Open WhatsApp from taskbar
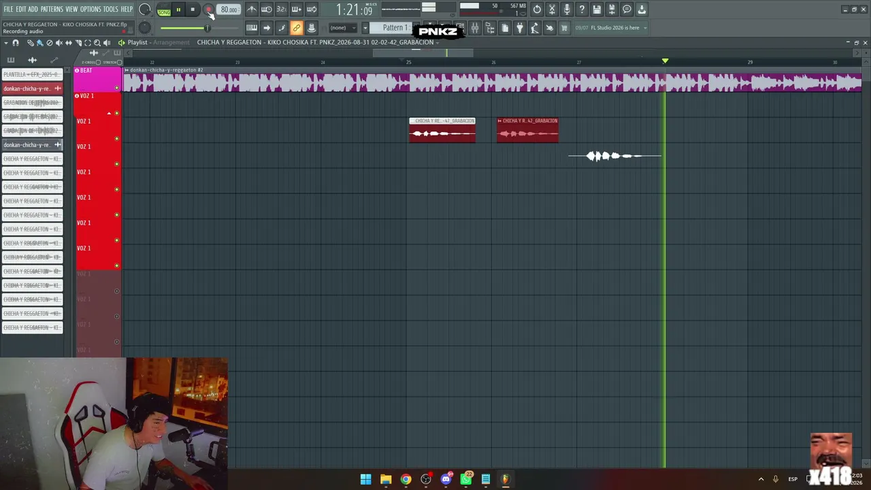Screen dimensions: 871x490 466,479
